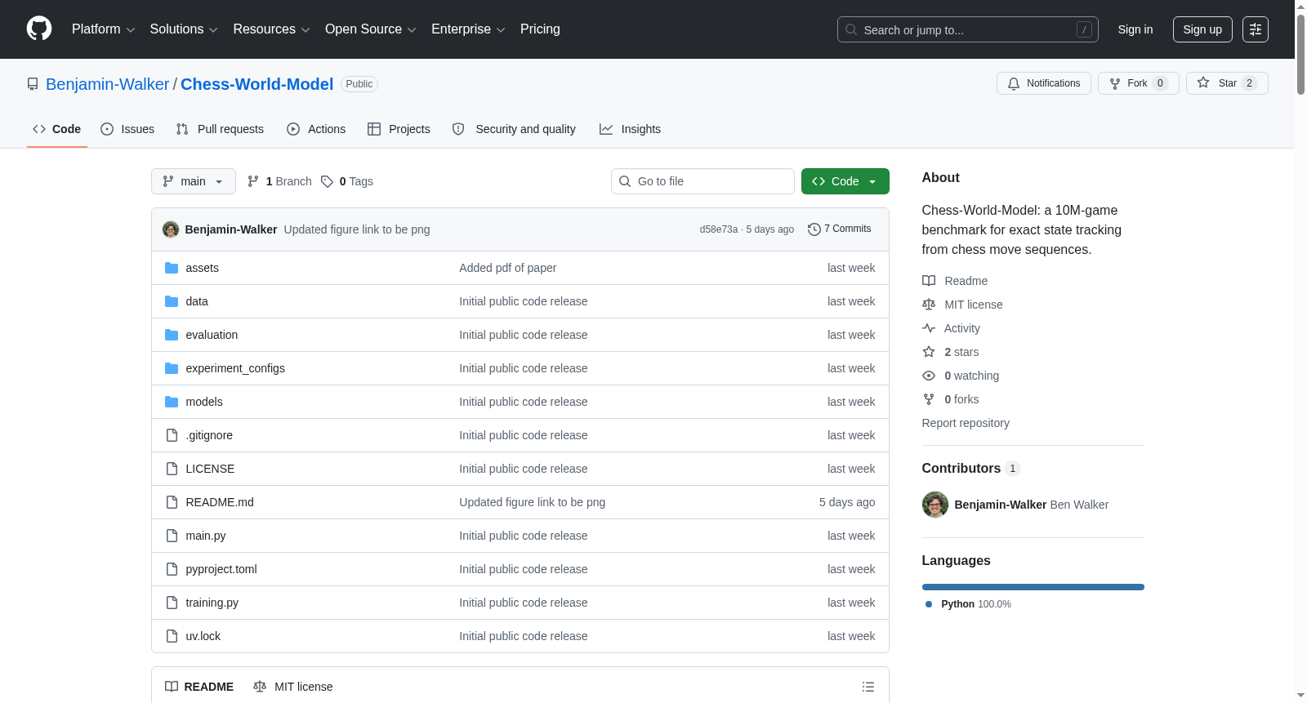Switch to the Issues tab

pyautogui.click(x=127, y=129)
